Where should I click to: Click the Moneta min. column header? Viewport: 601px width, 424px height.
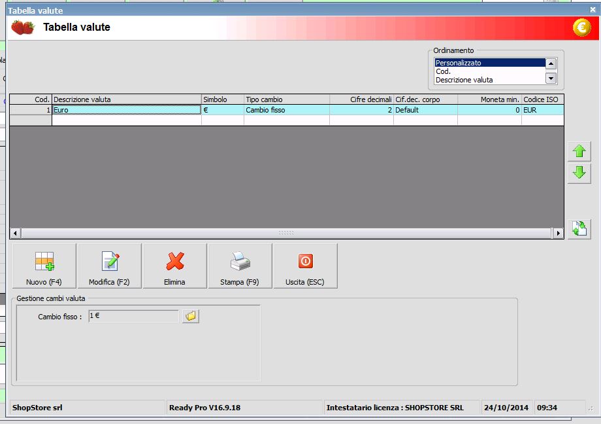point(489,99)
